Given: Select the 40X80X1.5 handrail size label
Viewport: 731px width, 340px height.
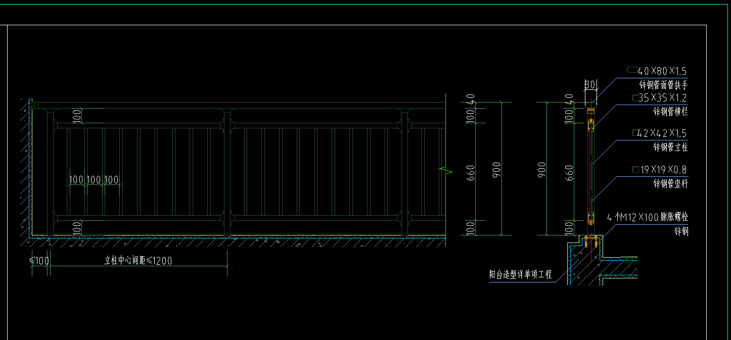Looking at the screenshot, I should point(662,71).
